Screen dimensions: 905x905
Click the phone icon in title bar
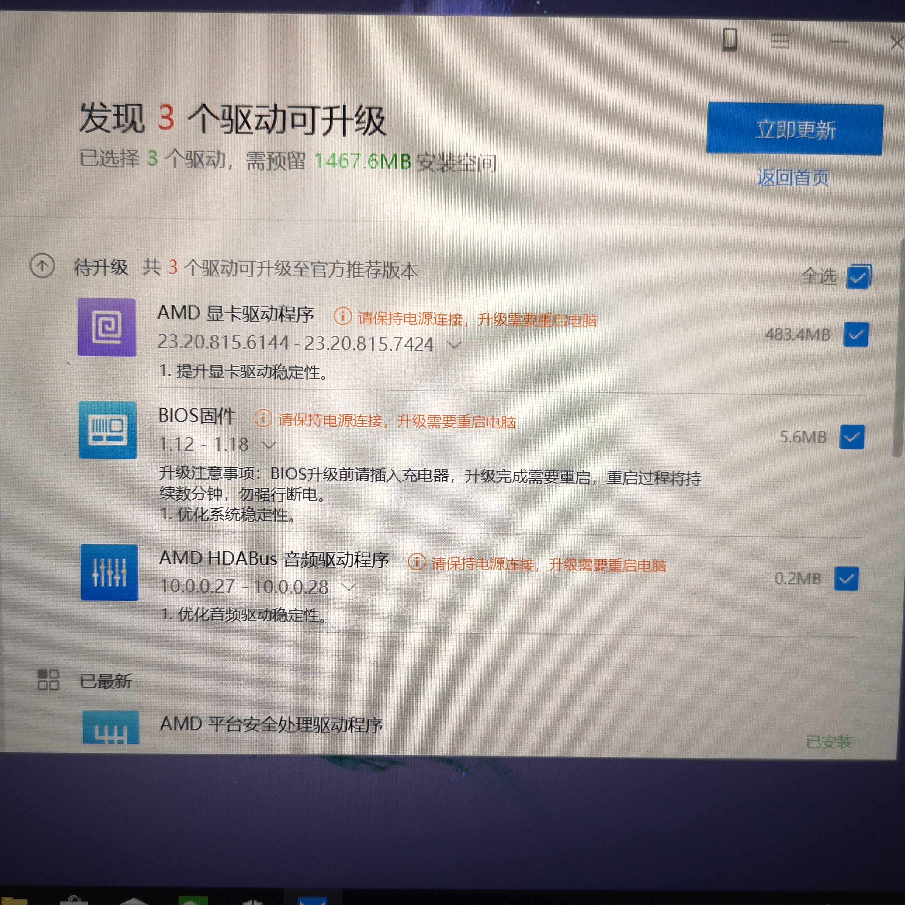coord(729,40)
